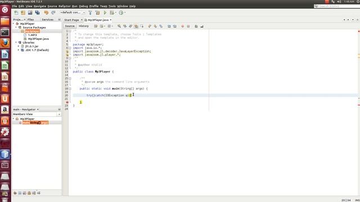Expand the JDK 1.7 (Default) node
The image size is (360, 202).
(19, 50)
